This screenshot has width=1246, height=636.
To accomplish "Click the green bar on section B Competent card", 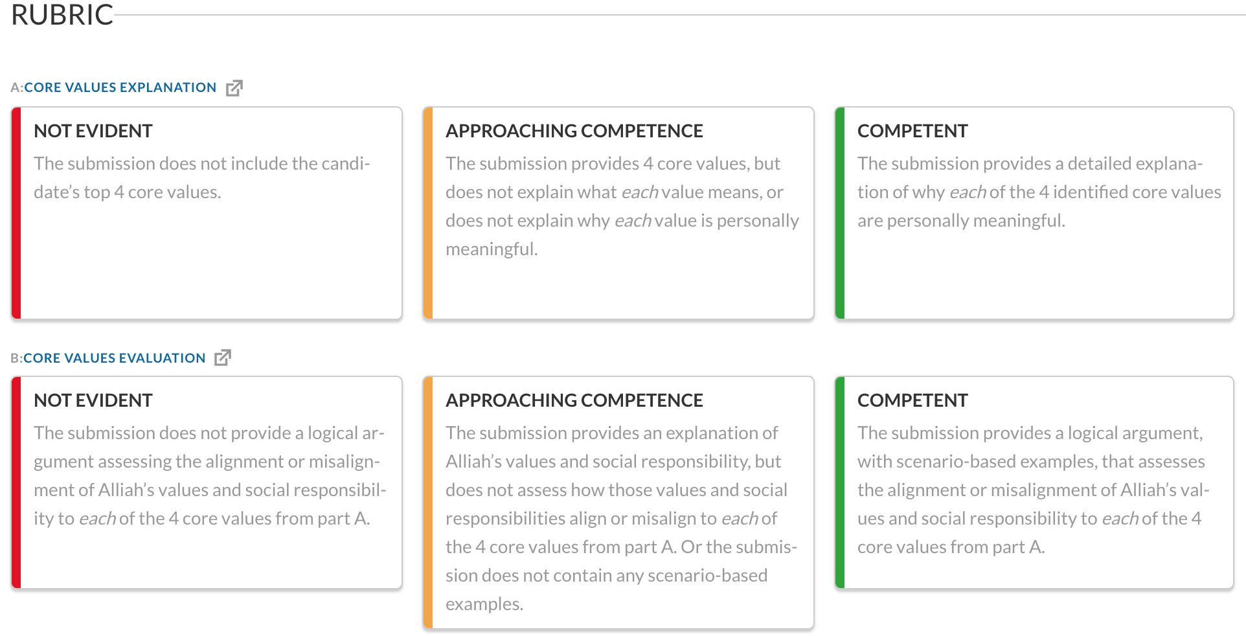I will [x=840, y=483].
